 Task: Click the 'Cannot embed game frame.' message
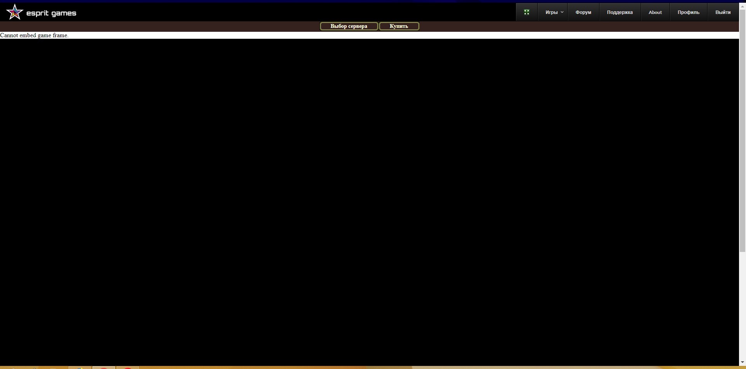(34, 35)
